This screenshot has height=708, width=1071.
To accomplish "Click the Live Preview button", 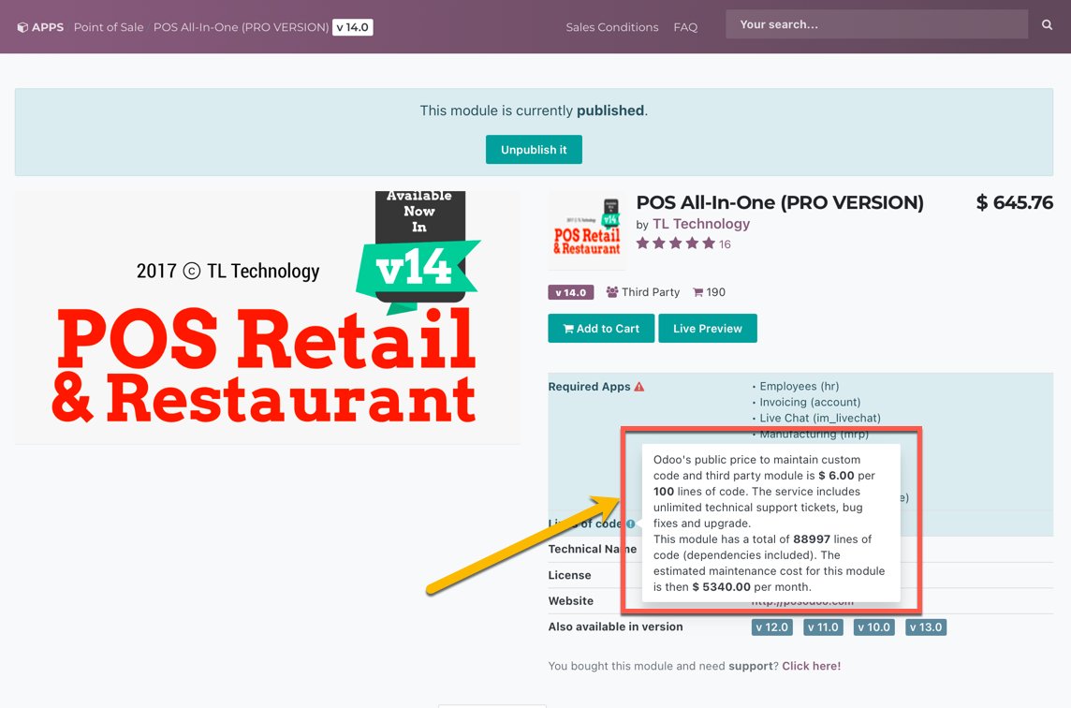I will [x=708, y=329].
